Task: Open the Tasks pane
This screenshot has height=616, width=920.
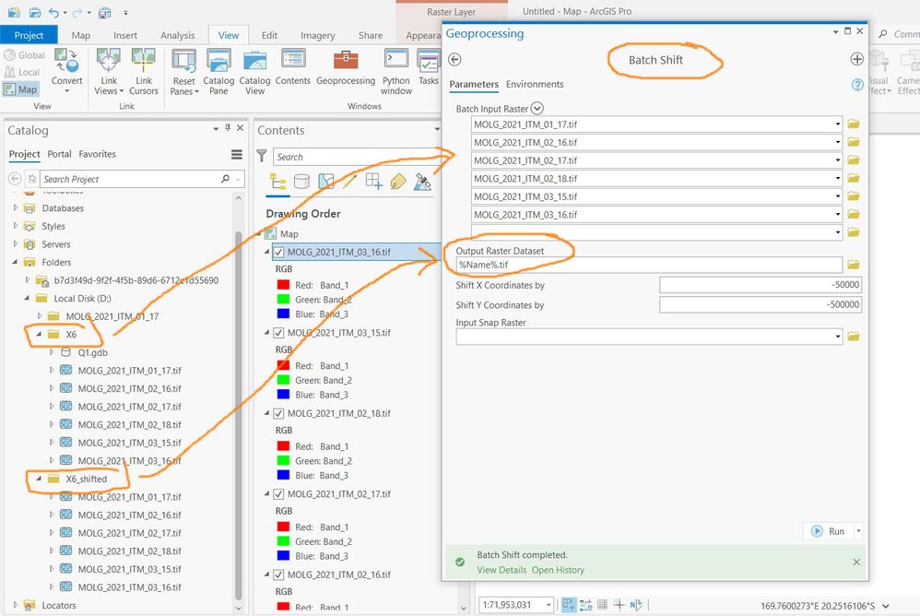Action: (x=429, y=67)
